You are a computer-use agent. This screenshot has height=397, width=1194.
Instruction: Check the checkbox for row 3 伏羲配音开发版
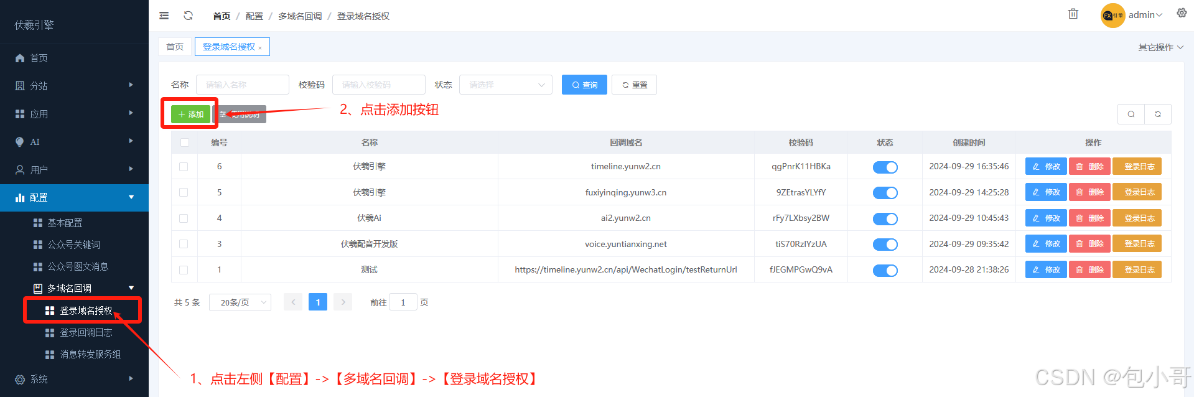tap(184, 244)
